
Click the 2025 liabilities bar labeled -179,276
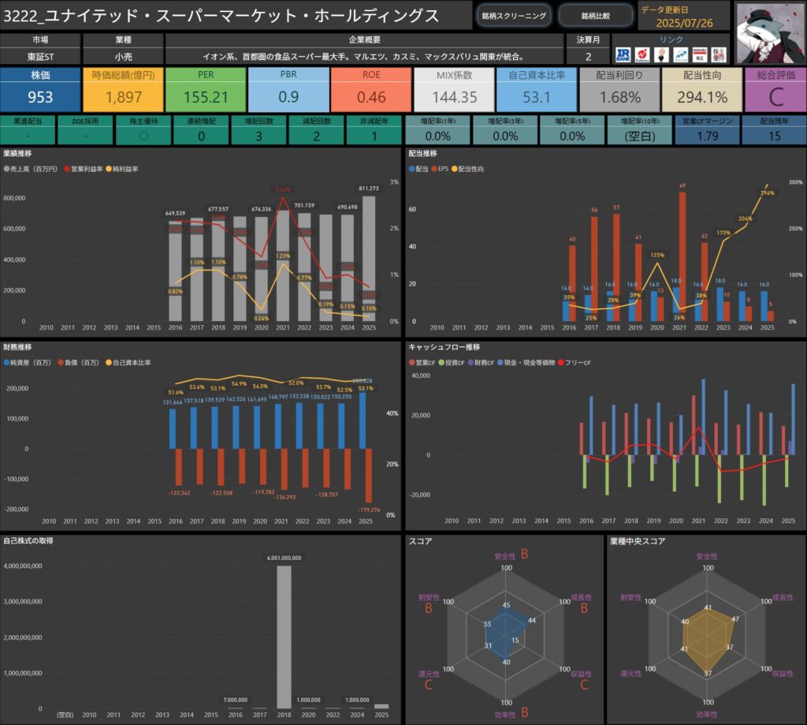[369, 476]
